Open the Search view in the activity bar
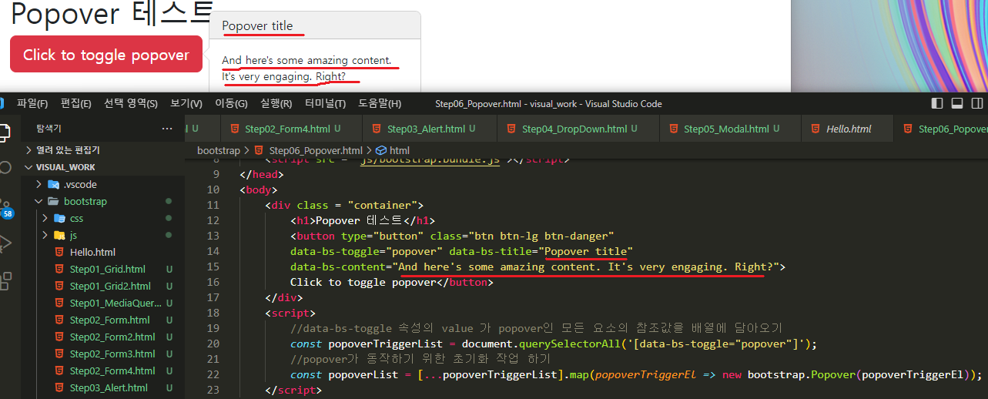 (x=4, y=167)
